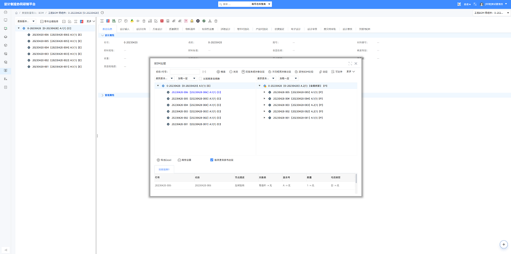Click the info circle icon after the breadcrumb title
The image size is (511, 254).
[102, 13]
